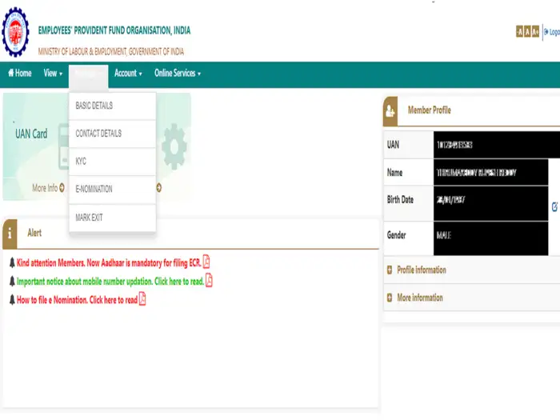Click the Alert info icon
This screenshot has width=560, height=420.
[x=10, y=233]
